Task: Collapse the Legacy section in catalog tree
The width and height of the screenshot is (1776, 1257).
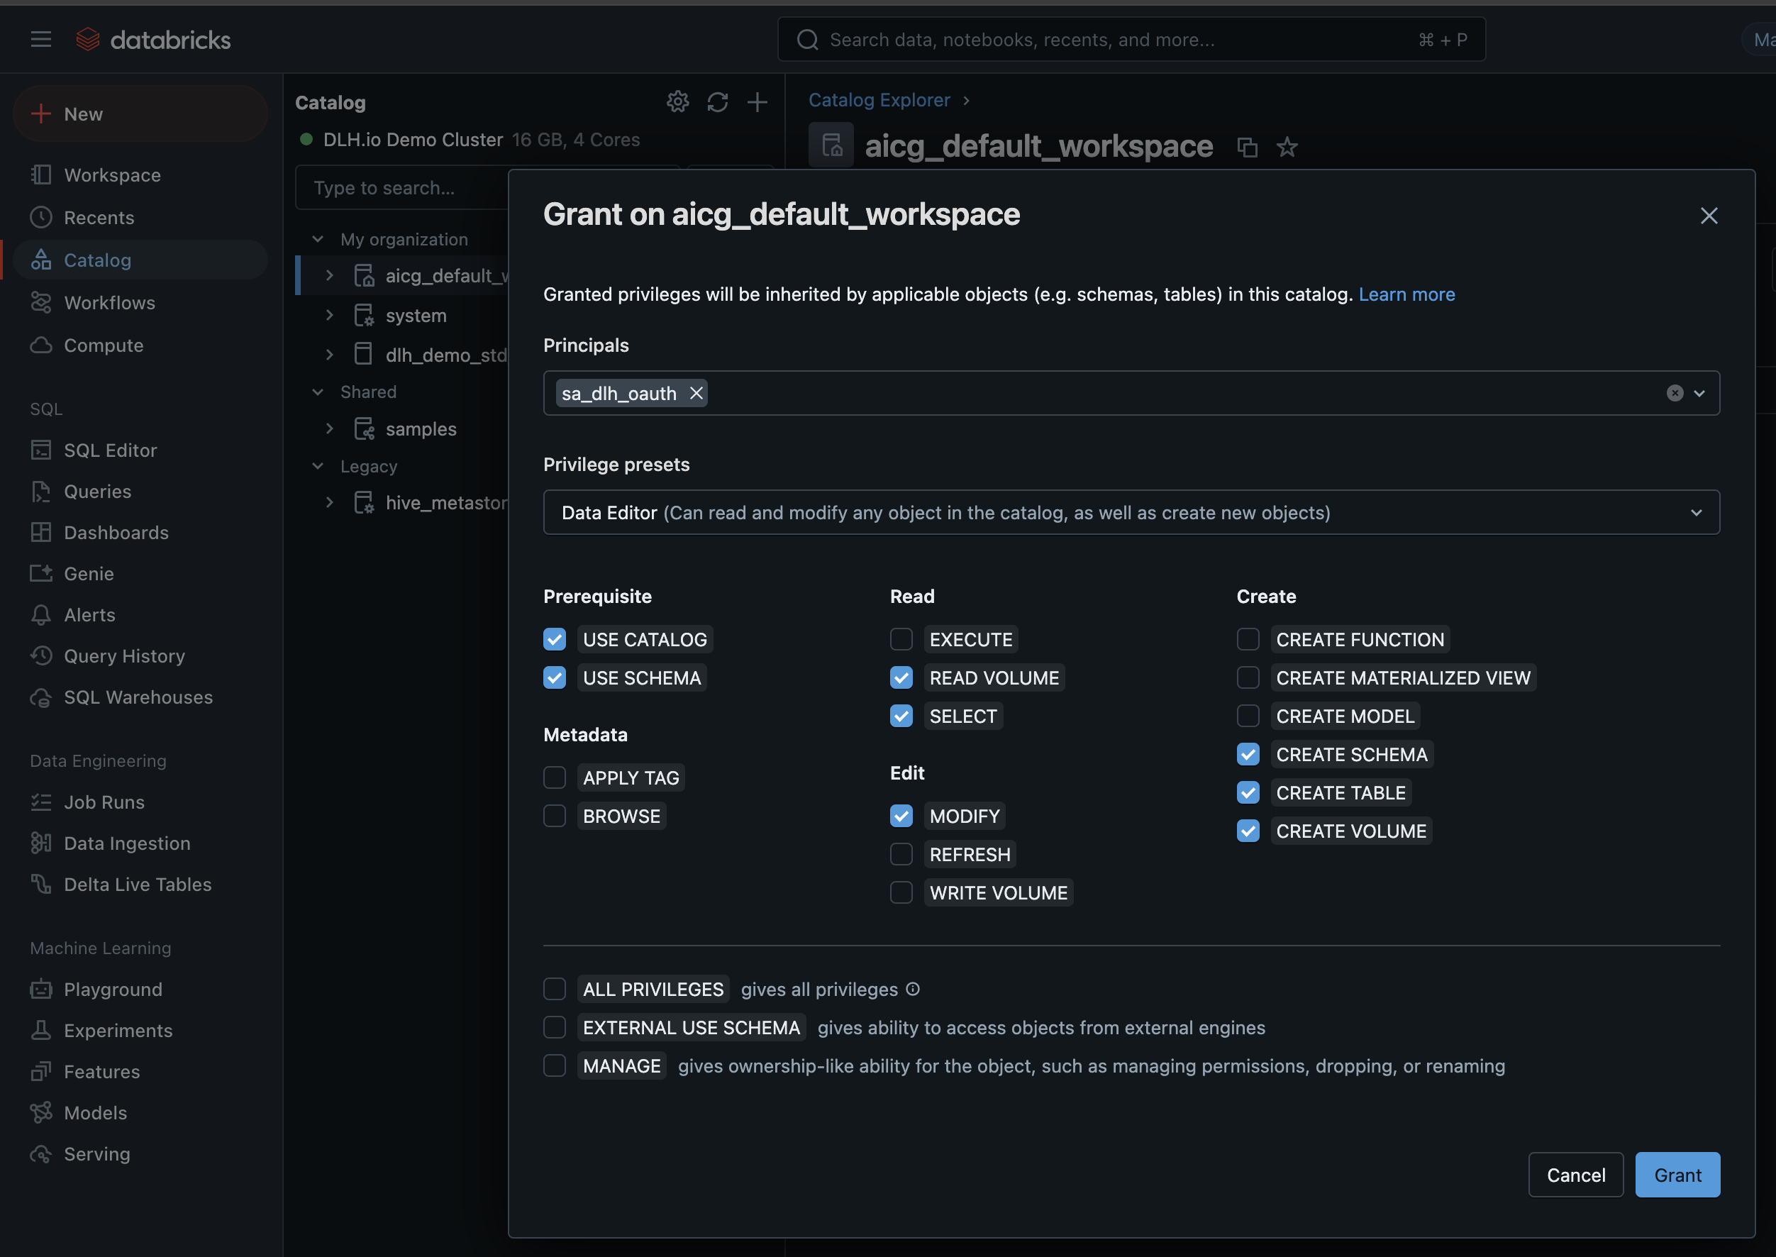Action: click(317, 466)
